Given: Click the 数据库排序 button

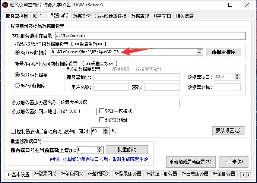Looking at the screenshot, I should tap(223, 52).
